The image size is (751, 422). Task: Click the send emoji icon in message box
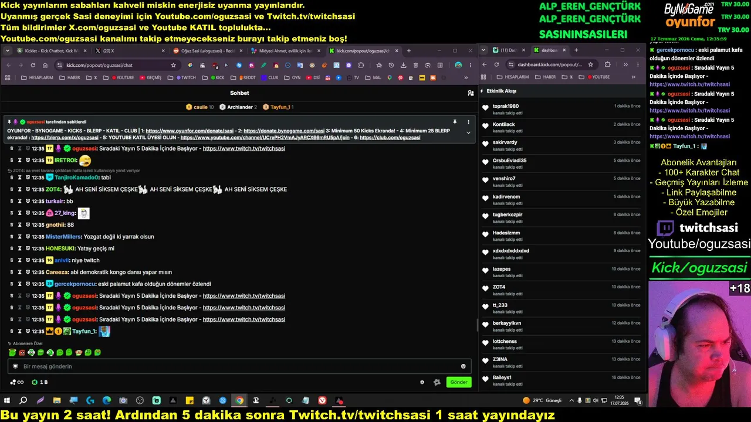coord(464,366)
